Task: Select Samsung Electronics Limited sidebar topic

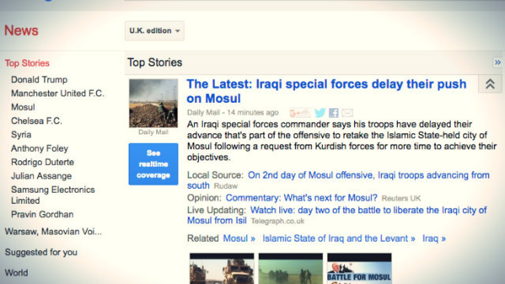Action: click(x=53, y=195)
